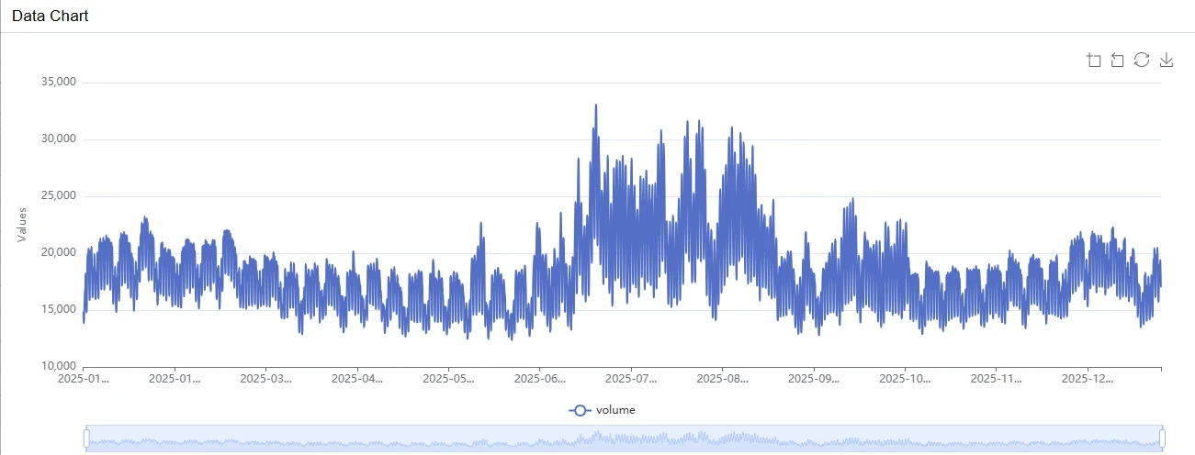
Task: Toggle the volume series in legend
Action: (602, 410)
